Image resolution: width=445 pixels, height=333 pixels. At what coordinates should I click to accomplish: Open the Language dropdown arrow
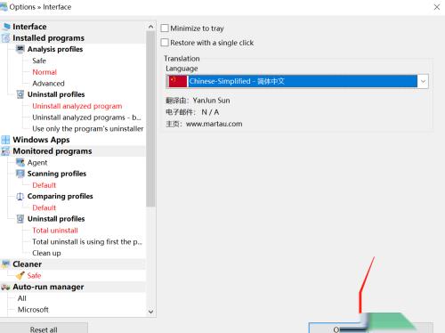pyautogui.click(x=423, y=81)
